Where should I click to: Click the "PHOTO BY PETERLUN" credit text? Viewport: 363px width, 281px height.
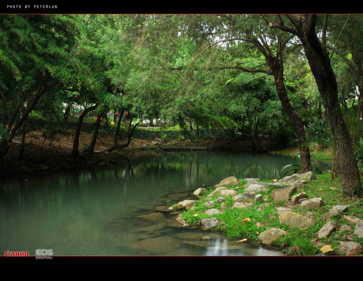(32, 7)
